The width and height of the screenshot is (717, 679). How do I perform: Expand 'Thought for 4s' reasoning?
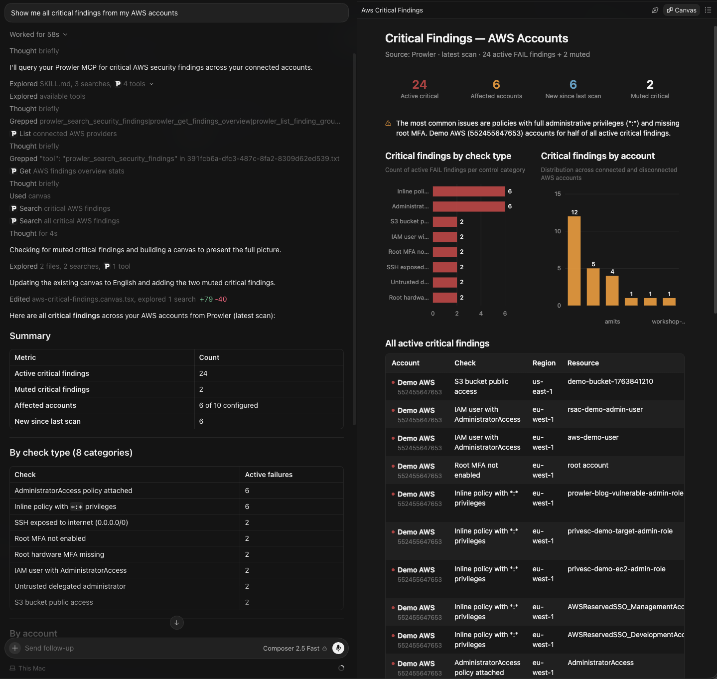pyautogui.click(x=33, y=233)
